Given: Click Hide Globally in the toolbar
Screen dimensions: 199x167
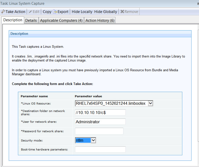Looking at the screenshot, I should click(105, 12).
